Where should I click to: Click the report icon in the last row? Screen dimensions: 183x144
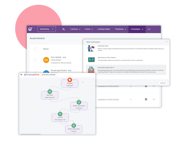pos(146,99)
